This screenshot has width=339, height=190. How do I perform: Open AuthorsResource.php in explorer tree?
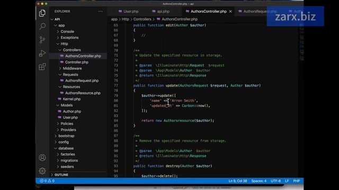pyautogui.click(x=83, y=93)
